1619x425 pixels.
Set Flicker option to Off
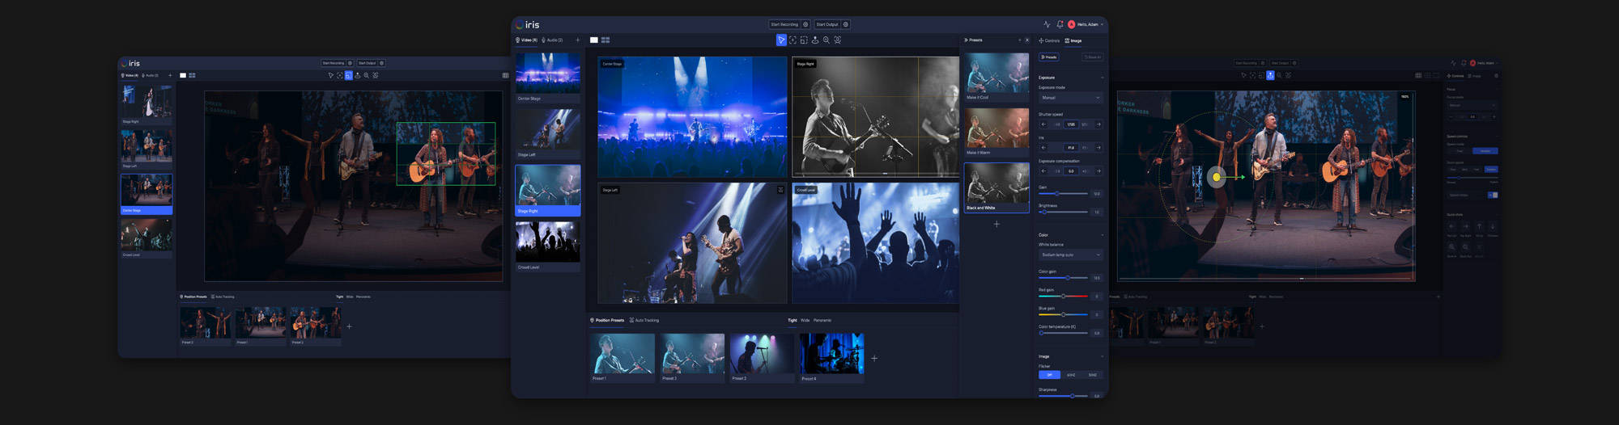[x=1049, y=375]
